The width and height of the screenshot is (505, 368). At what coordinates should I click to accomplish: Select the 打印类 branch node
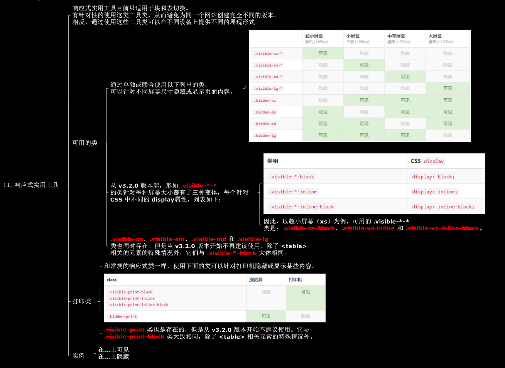(x=82, y=301)
